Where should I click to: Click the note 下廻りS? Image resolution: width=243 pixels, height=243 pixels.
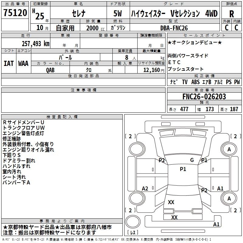point(12,155)
